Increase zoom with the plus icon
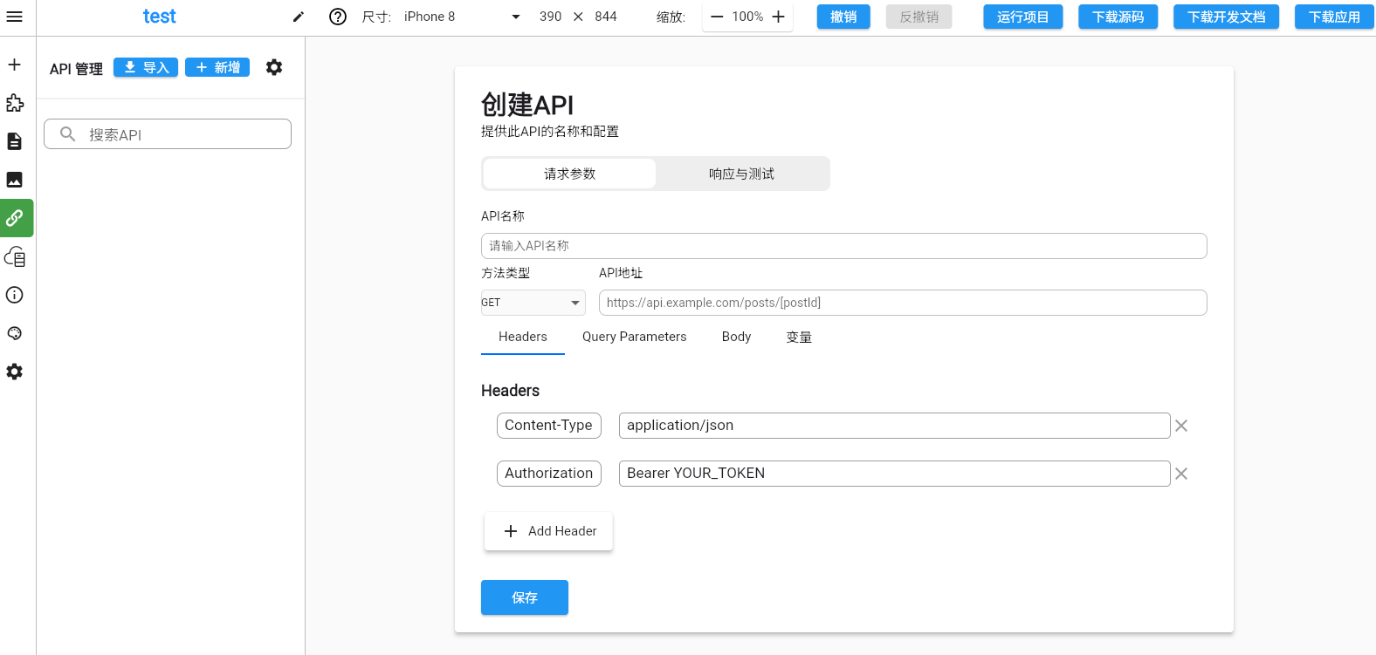This screenshot has height=655, width=1376. [779, 17]
